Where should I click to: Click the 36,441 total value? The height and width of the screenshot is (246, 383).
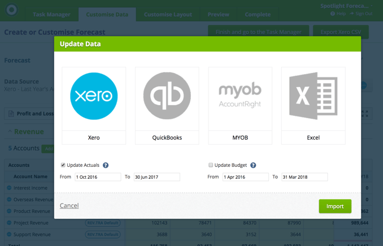click(x=361, y=234)
